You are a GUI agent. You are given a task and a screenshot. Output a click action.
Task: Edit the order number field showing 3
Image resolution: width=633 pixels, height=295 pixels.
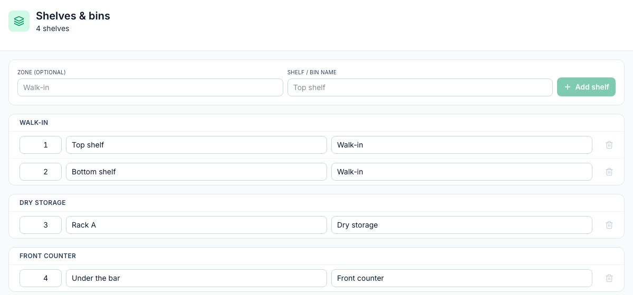point(41,225)
